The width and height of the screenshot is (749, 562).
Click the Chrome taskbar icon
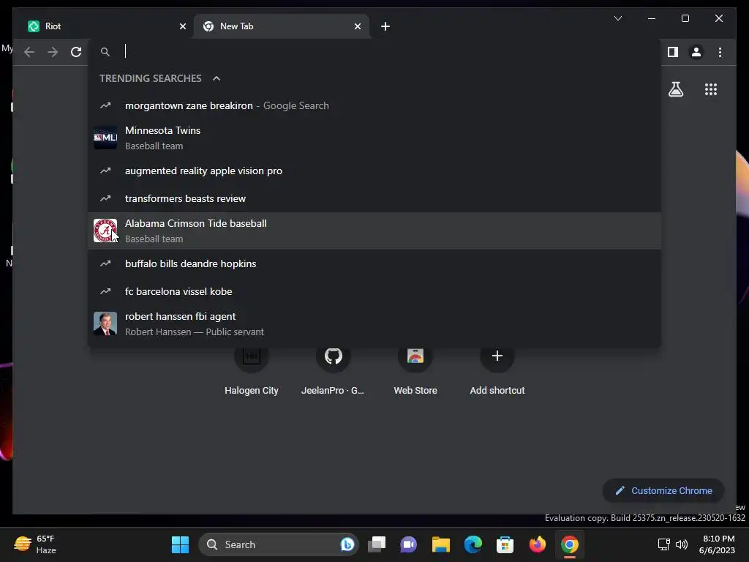pyautogui.click(x=569, y=544)
